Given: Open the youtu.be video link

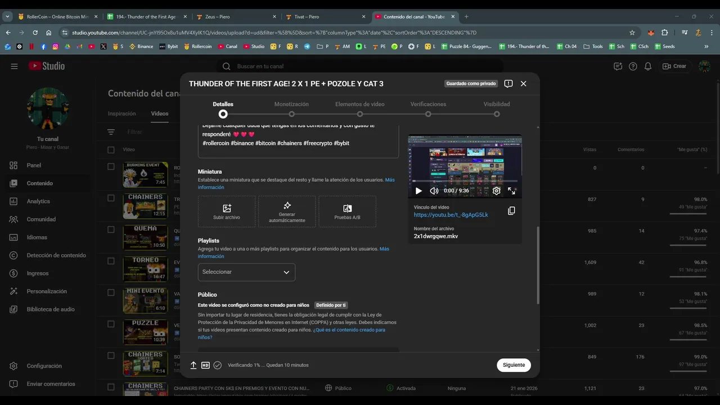Looking at the screenshot, I should (x=451, y=215).
